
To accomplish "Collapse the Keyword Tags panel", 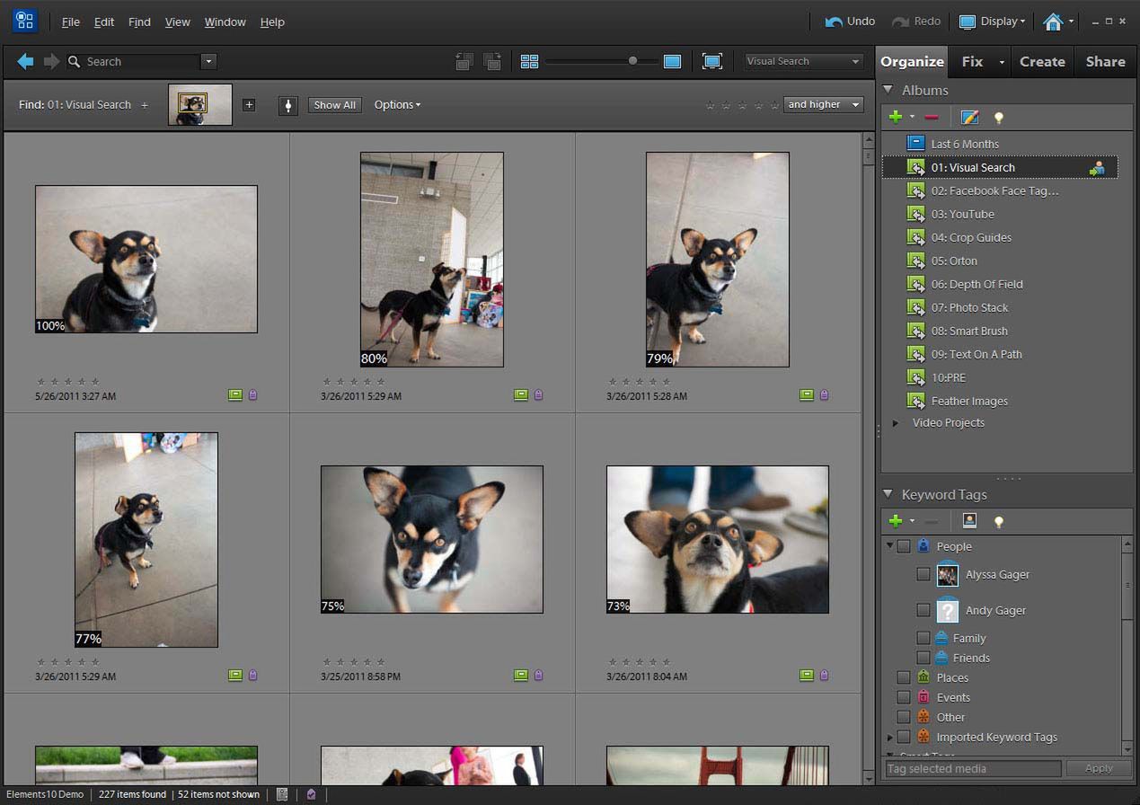I will 888,494.
